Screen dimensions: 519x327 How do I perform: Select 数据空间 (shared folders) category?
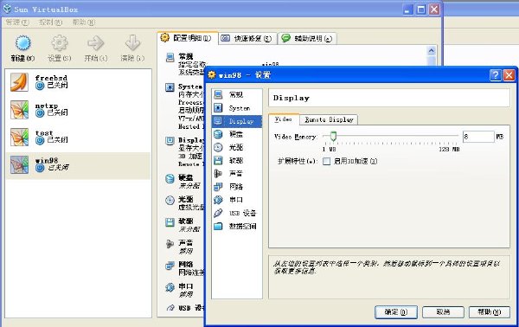pyautogui.click(x=237, y=227)
